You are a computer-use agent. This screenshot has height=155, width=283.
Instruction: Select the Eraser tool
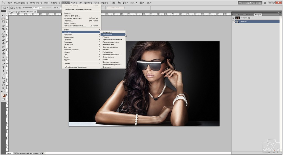pyautogui.click(x=3, y=50)
